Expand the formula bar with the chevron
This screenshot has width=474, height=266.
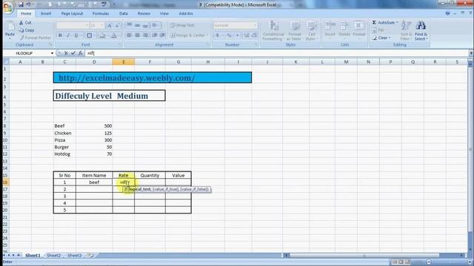pos(471,53)
